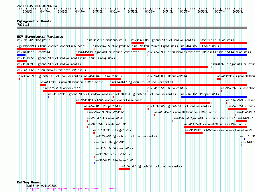Click nsv3407018 (Audano2019) label
Image resolution: width=255 pixels, height=192 pixels.
pos(107,124)
